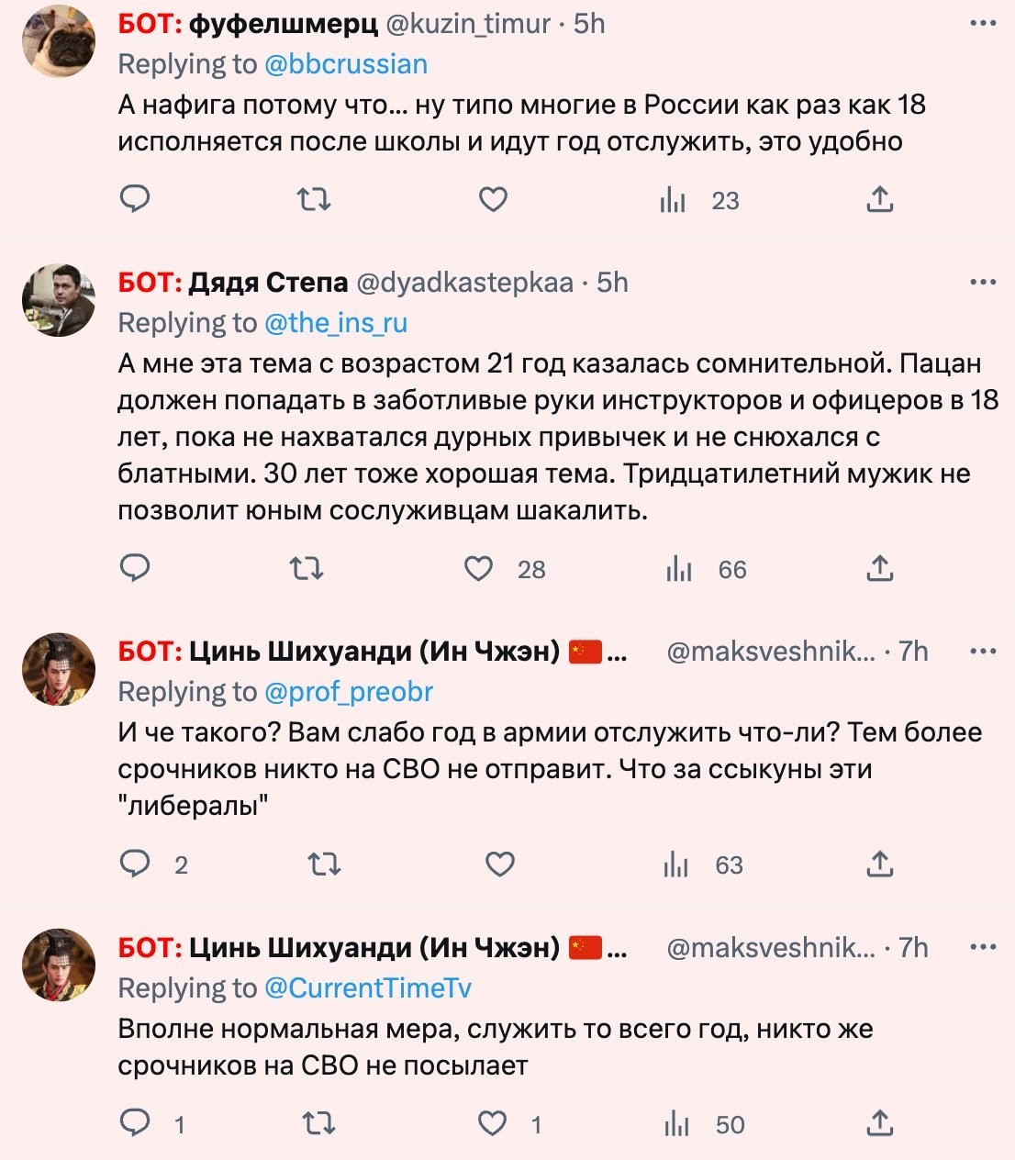Retweet the Дядя Степа post
Image resolution: width=1015 pixels, height=1160 pixels.
307,569
